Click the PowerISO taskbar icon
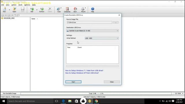Screen dimensions: 185x104 click(x=90, y=101)
